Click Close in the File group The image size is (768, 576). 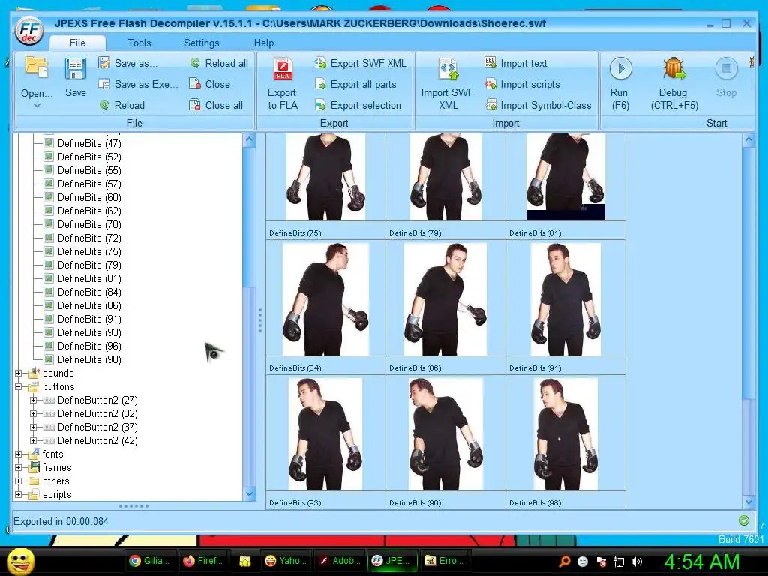click(210, 84)
